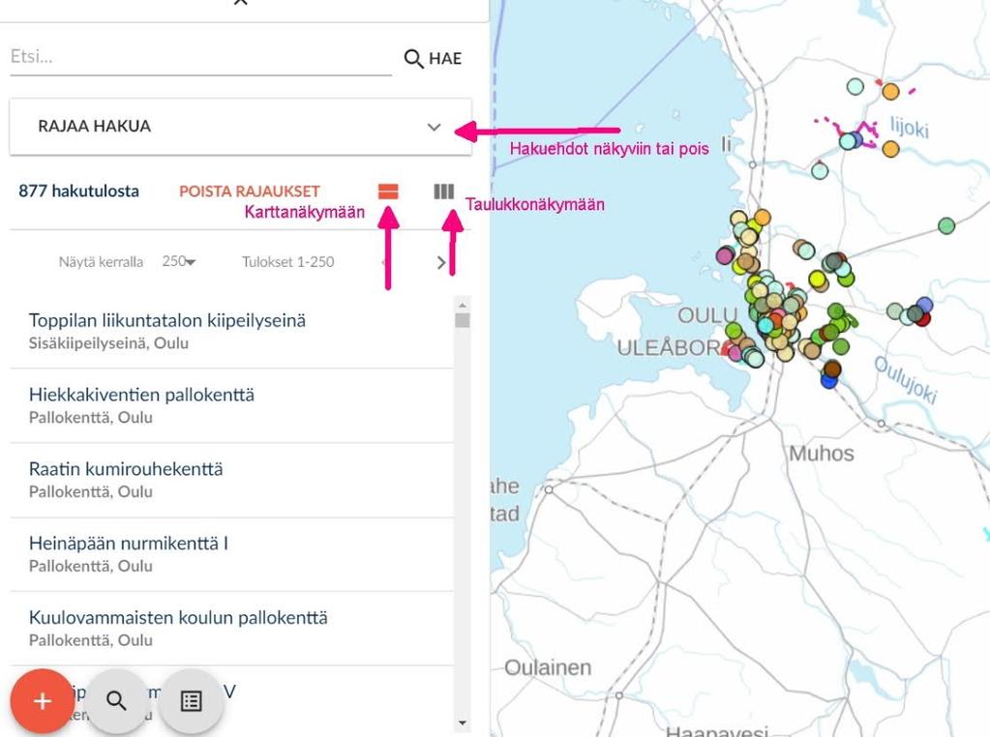Click the orange marker next to Iijoki label
Viewport: 990px width, 737px height.
coord(890,150)
